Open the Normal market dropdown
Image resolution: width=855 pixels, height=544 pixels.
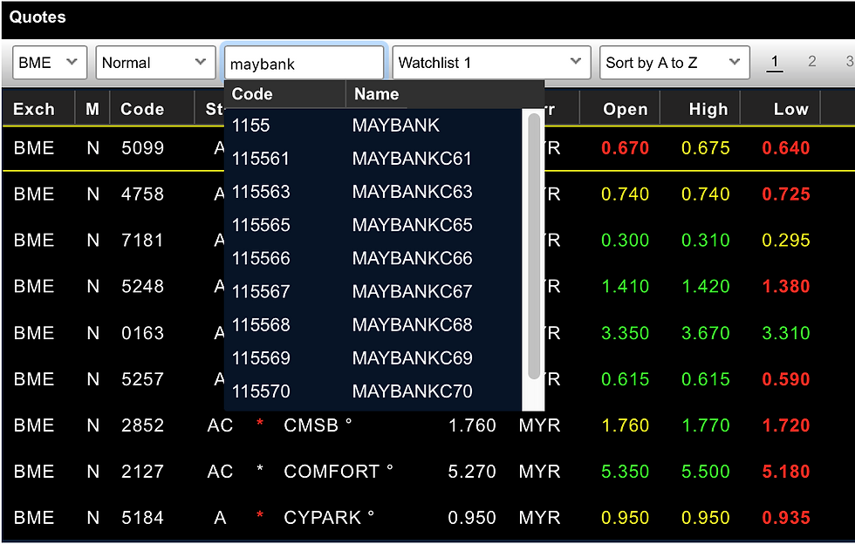tap(155, 63)
